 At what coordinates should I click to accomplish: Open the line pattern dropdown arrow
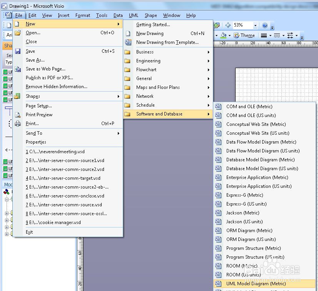coord(283,35)
